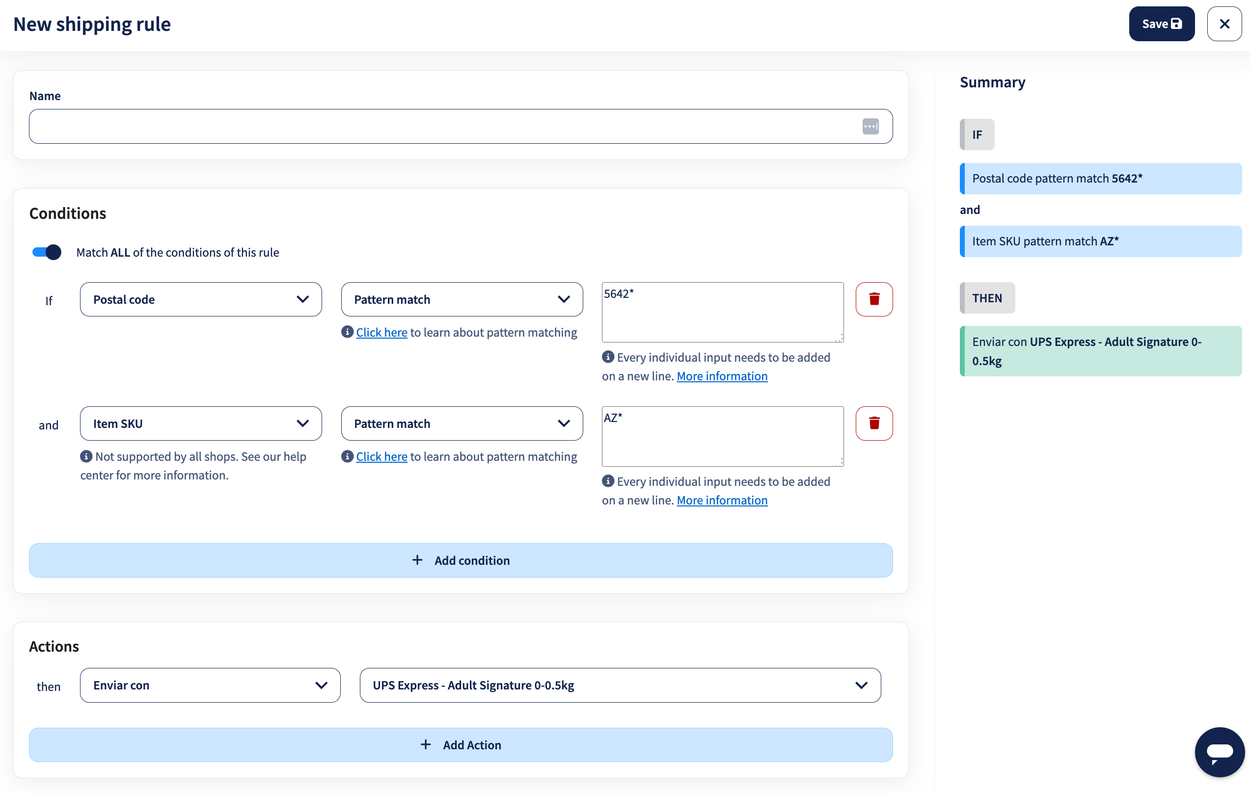Open the chat support bubble
1250x793 pixels.
(1220, 752)
